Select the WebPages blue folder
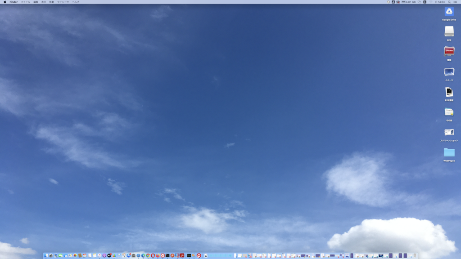 point(449,152)
